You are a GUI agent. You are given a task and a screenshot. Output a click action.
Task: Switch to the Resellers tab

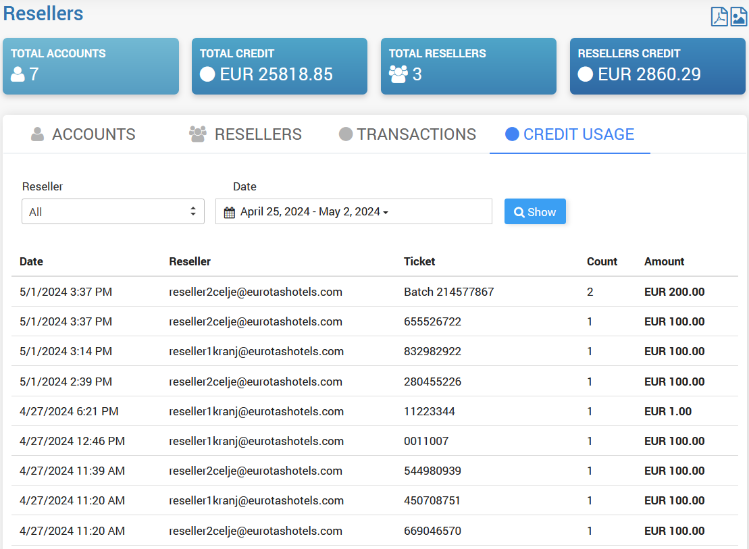[245, 134]
